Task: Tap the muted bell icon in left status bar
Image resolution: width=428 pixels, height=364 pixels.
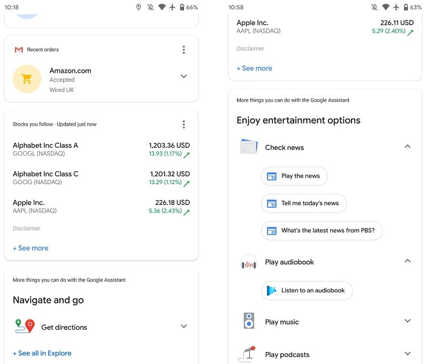Action: click(x=150, y=7)
